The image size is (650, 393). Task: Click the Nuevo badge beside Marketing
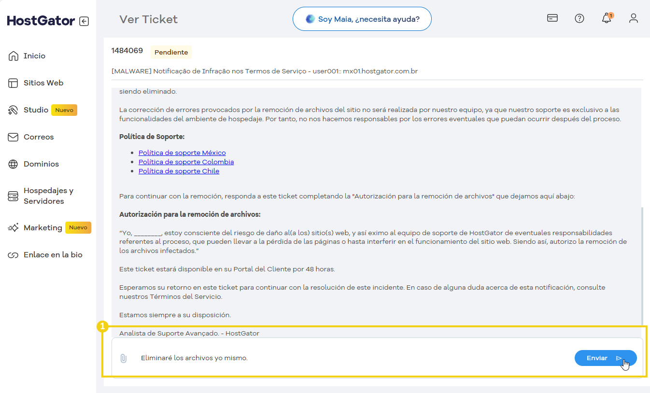coord(78,227)
